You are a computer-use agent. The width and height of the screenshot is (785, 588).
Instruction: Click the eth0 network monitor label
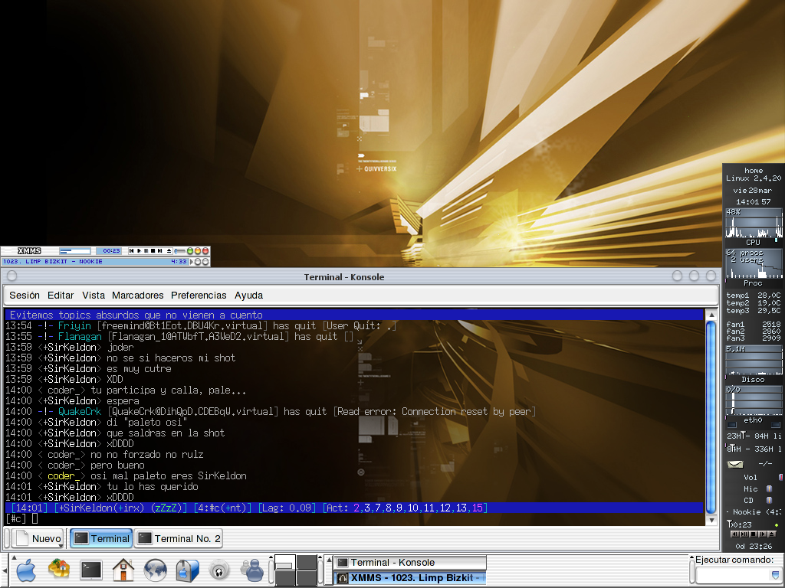(753, 420)
